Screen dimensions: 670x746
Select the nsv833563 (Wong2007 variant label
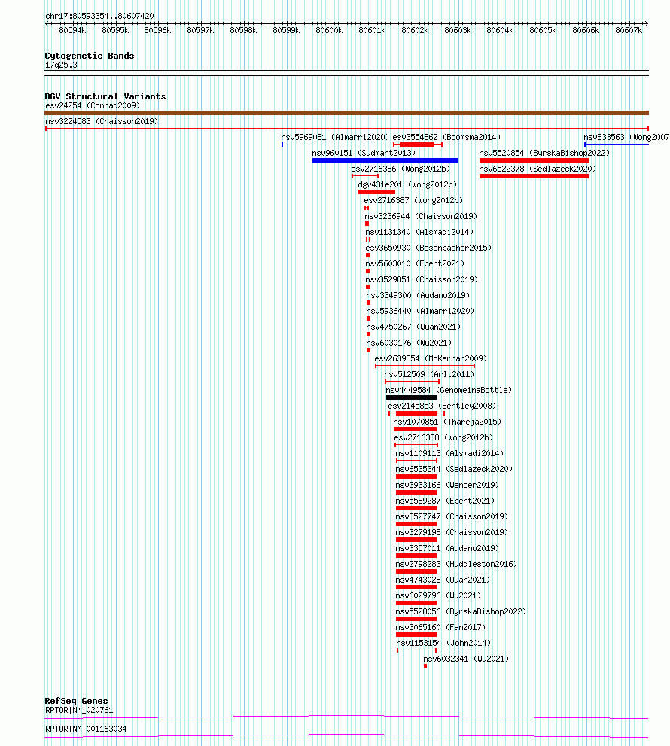tap(626, 137)
